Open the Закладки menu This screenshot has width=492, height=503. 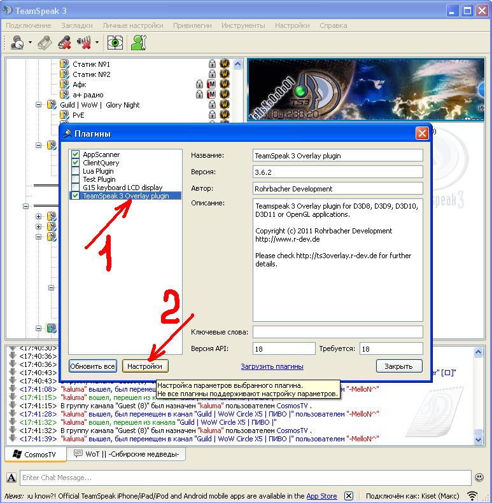[77, 25]
